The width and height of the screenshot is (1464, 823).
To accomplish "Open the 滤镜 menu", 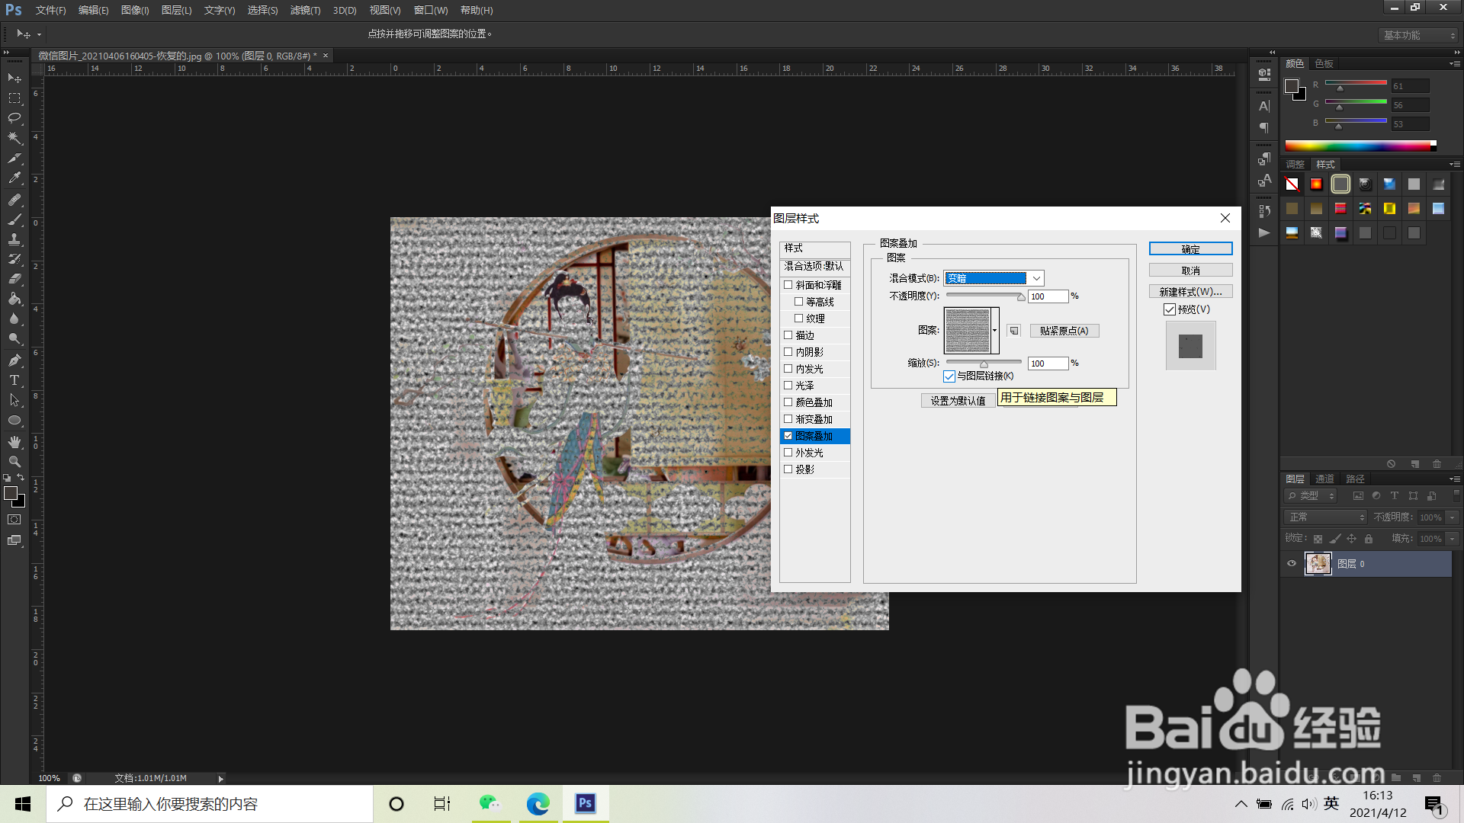I will point(305,10).
